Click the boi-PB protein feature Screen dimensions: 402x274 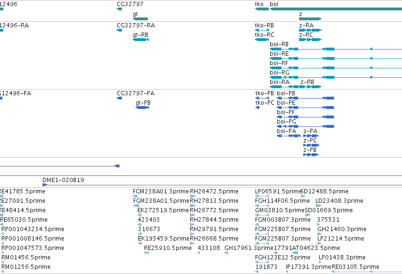(305, 98)
